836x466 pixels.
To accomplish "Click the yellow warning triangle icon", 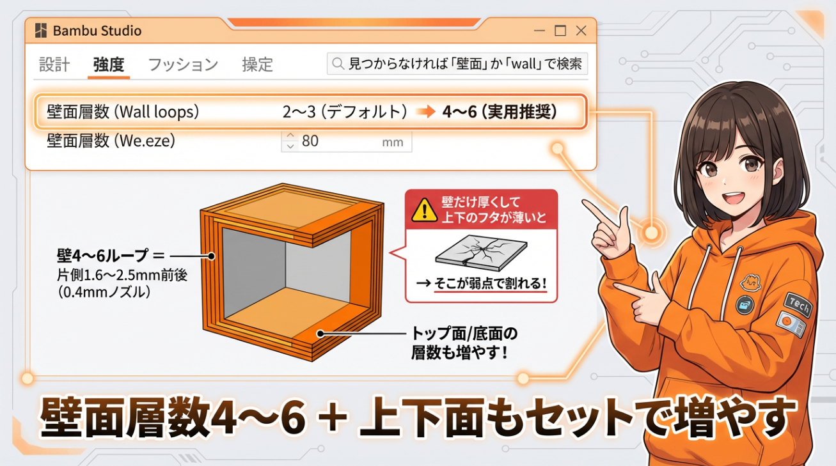I will pos(425,210).
